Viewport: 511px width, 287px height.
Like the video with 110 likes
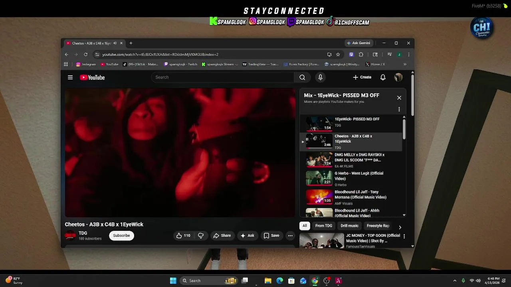pyautogui.click(x=183, y=236)
